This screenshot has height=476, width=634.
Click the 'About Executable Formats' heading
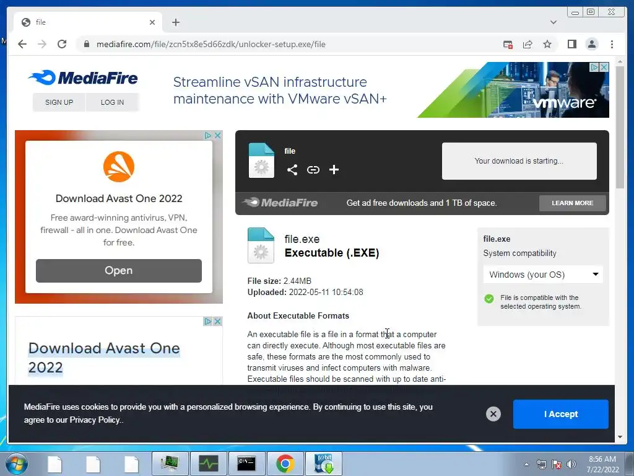[x=298, y=315]
